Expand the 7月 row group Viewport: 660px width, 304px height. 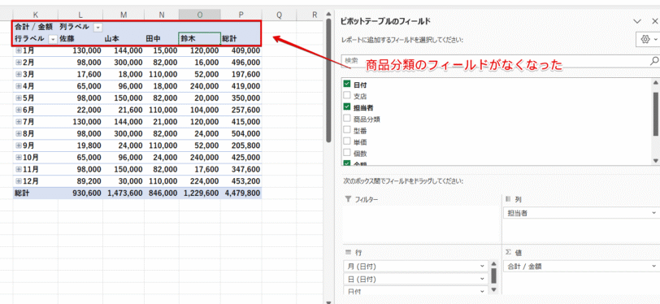coord(19,122)
